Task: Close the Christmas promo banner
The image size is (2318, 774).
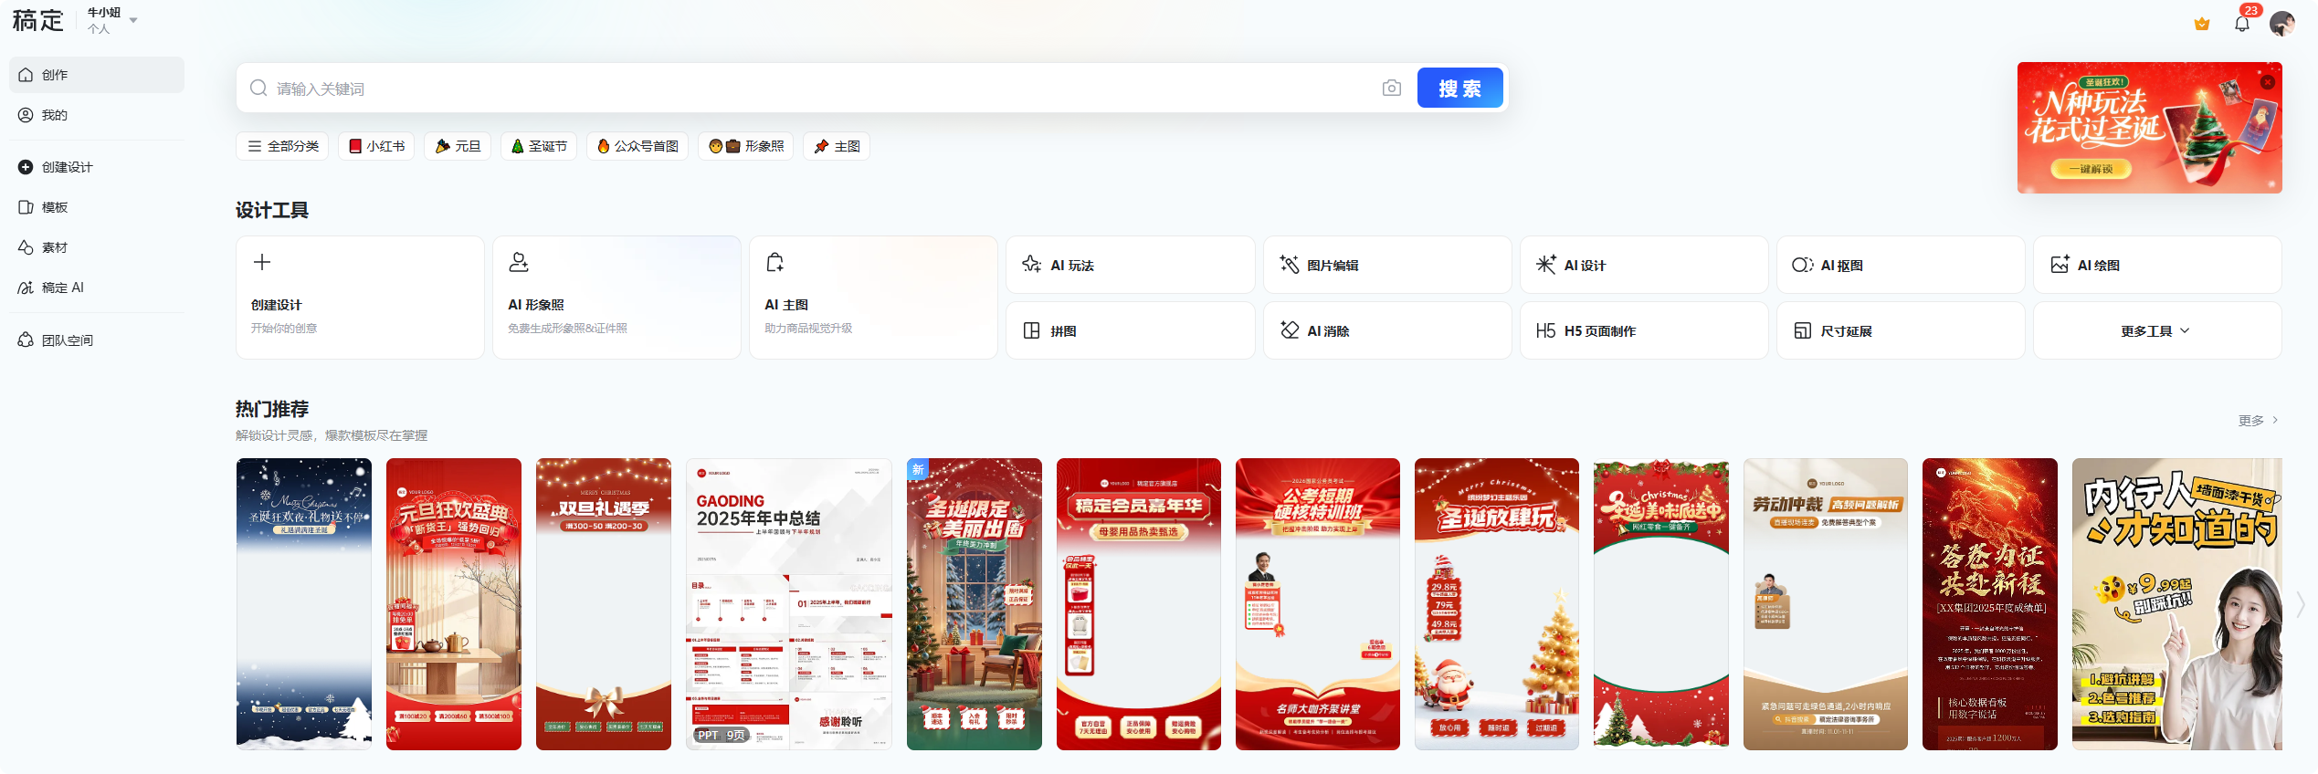Action: [2267, 82]
